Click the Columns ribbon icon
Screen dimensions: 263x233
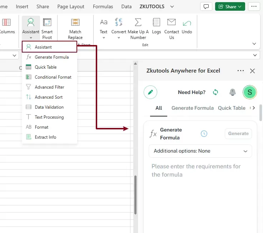tap(6, 22)
